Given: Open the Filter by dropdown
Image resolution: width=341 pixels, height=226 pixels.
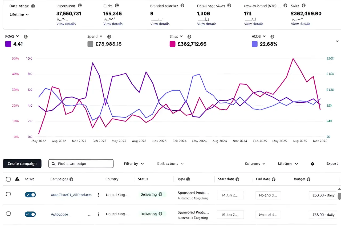Looking at the screenshot, I should pyautogui.click(x=134, y=164).
